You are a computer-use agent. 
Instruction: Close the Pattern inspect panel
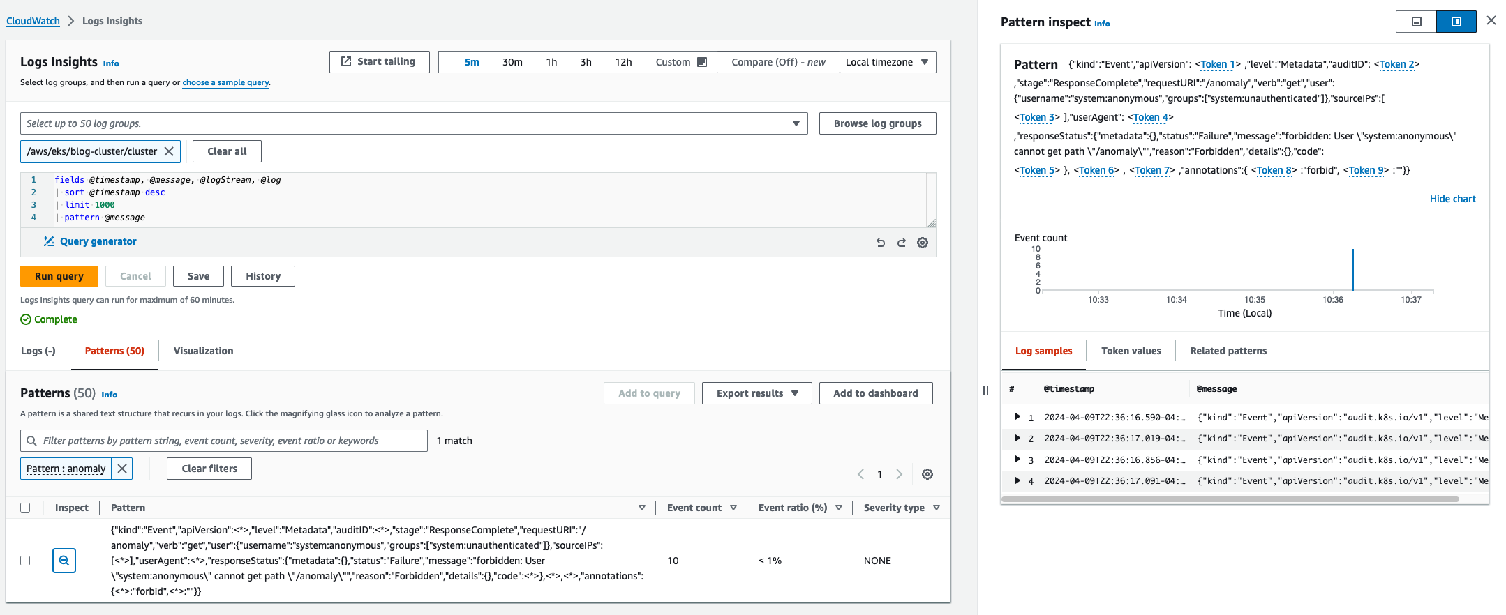point(1491,21)
